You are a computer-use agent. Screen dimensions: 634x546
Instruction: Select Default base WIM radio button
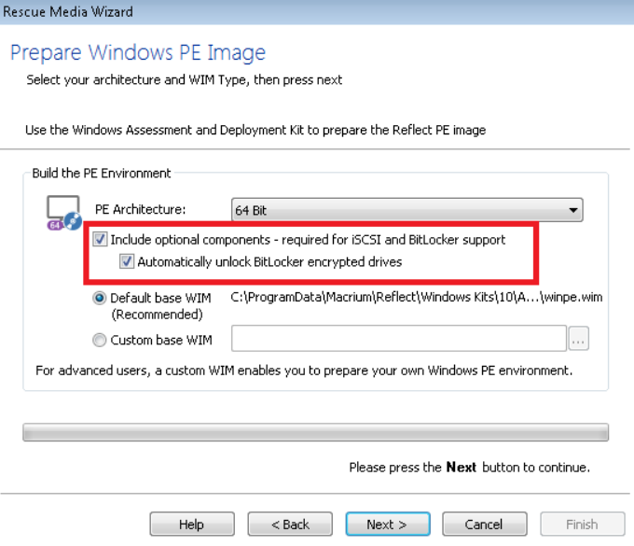click(100, 299)
